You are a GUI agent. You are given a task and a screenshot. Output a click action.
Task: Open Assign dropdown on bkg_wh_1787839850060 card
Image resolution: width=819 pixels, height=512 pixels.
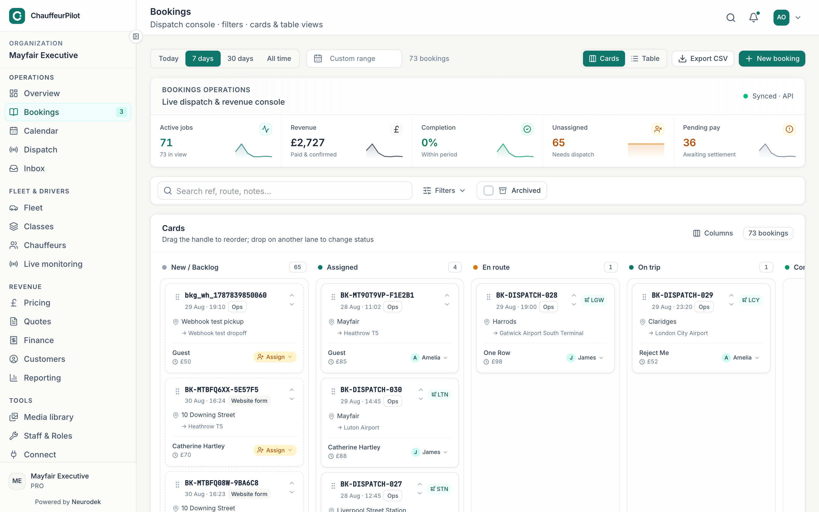coord(275,357)
